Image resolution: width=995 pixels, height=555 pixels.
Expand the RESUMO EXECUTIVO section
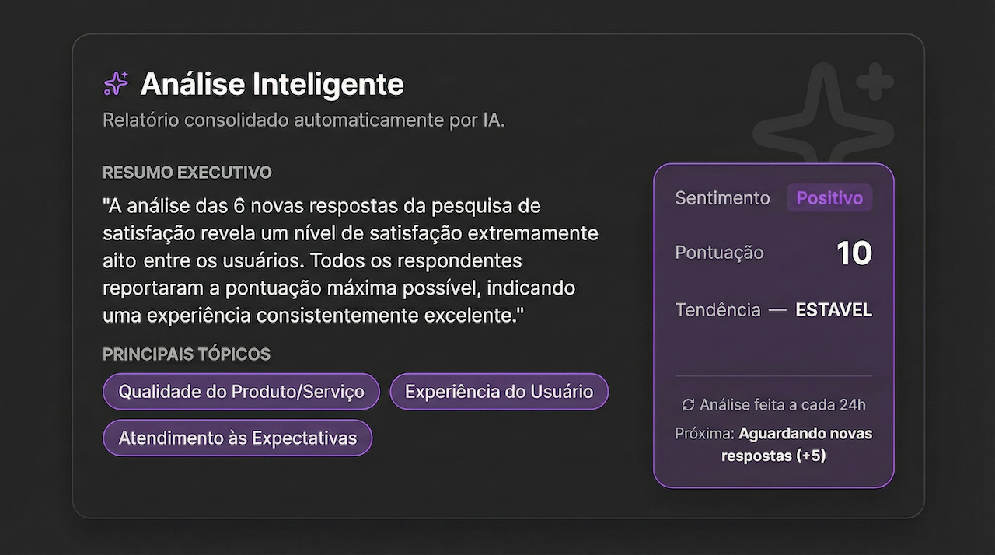click(187, 173)
